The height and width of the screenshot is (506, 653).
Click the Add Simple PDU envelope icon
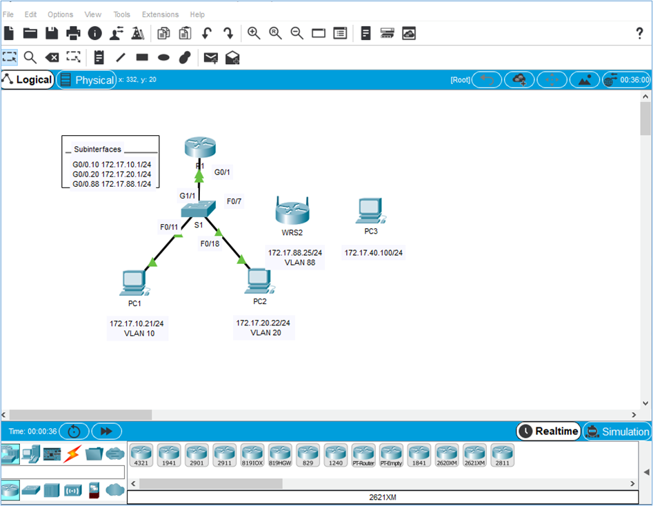pyautogui.click(x=210, y=57)
